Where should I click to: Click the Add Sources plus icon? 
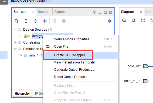[x=45, y=21]
